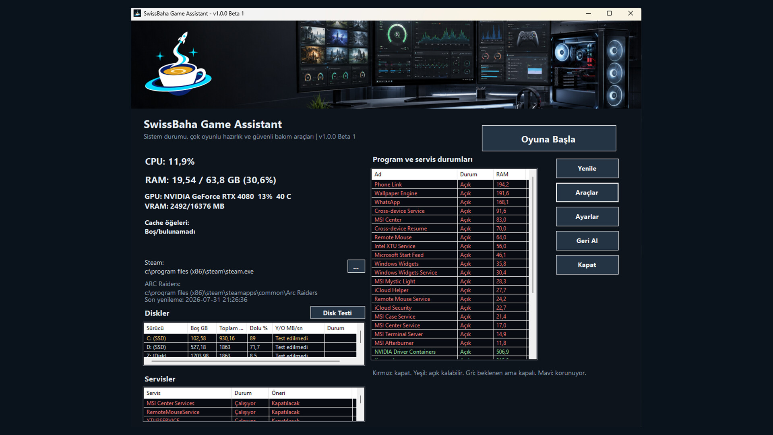Refresh data with the Yenile button

(x=587, y=168)
